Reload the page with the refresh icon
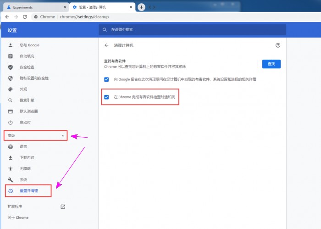The width and height of the screenshot is (321, 229). 25,17
